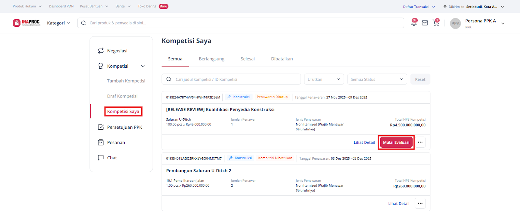Viewport: 521px width, 212px height.
Task: Click competition ID 01KB24A7RT4VV54HWHF4PSD36M
Action: [193, 97]
